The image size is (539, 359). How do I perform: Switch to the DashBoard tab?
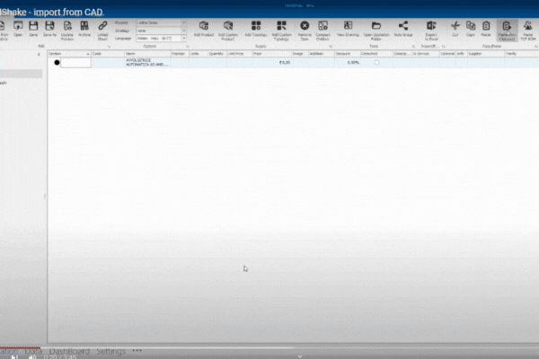(x=69, y=352)
